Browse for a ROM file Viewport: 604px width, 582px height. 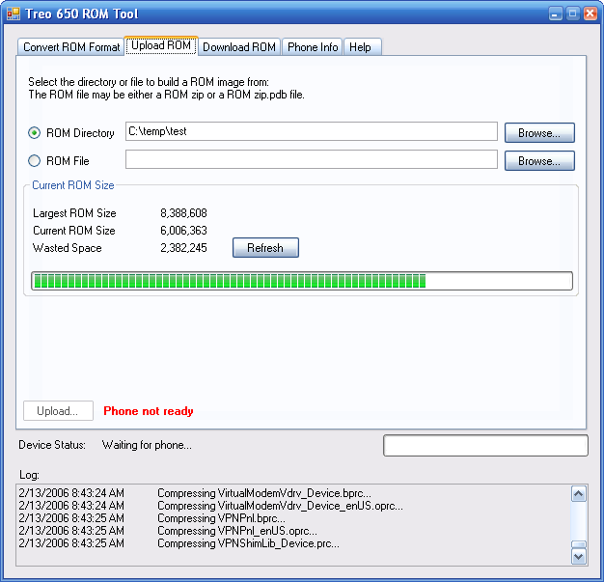pyautogui.click(x=539, y=161)
